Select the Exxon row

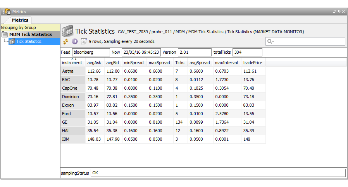click(x=163, y=105)
